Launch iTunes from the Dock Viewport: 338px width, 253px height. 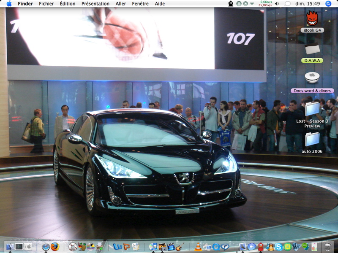tap(153, 247)
